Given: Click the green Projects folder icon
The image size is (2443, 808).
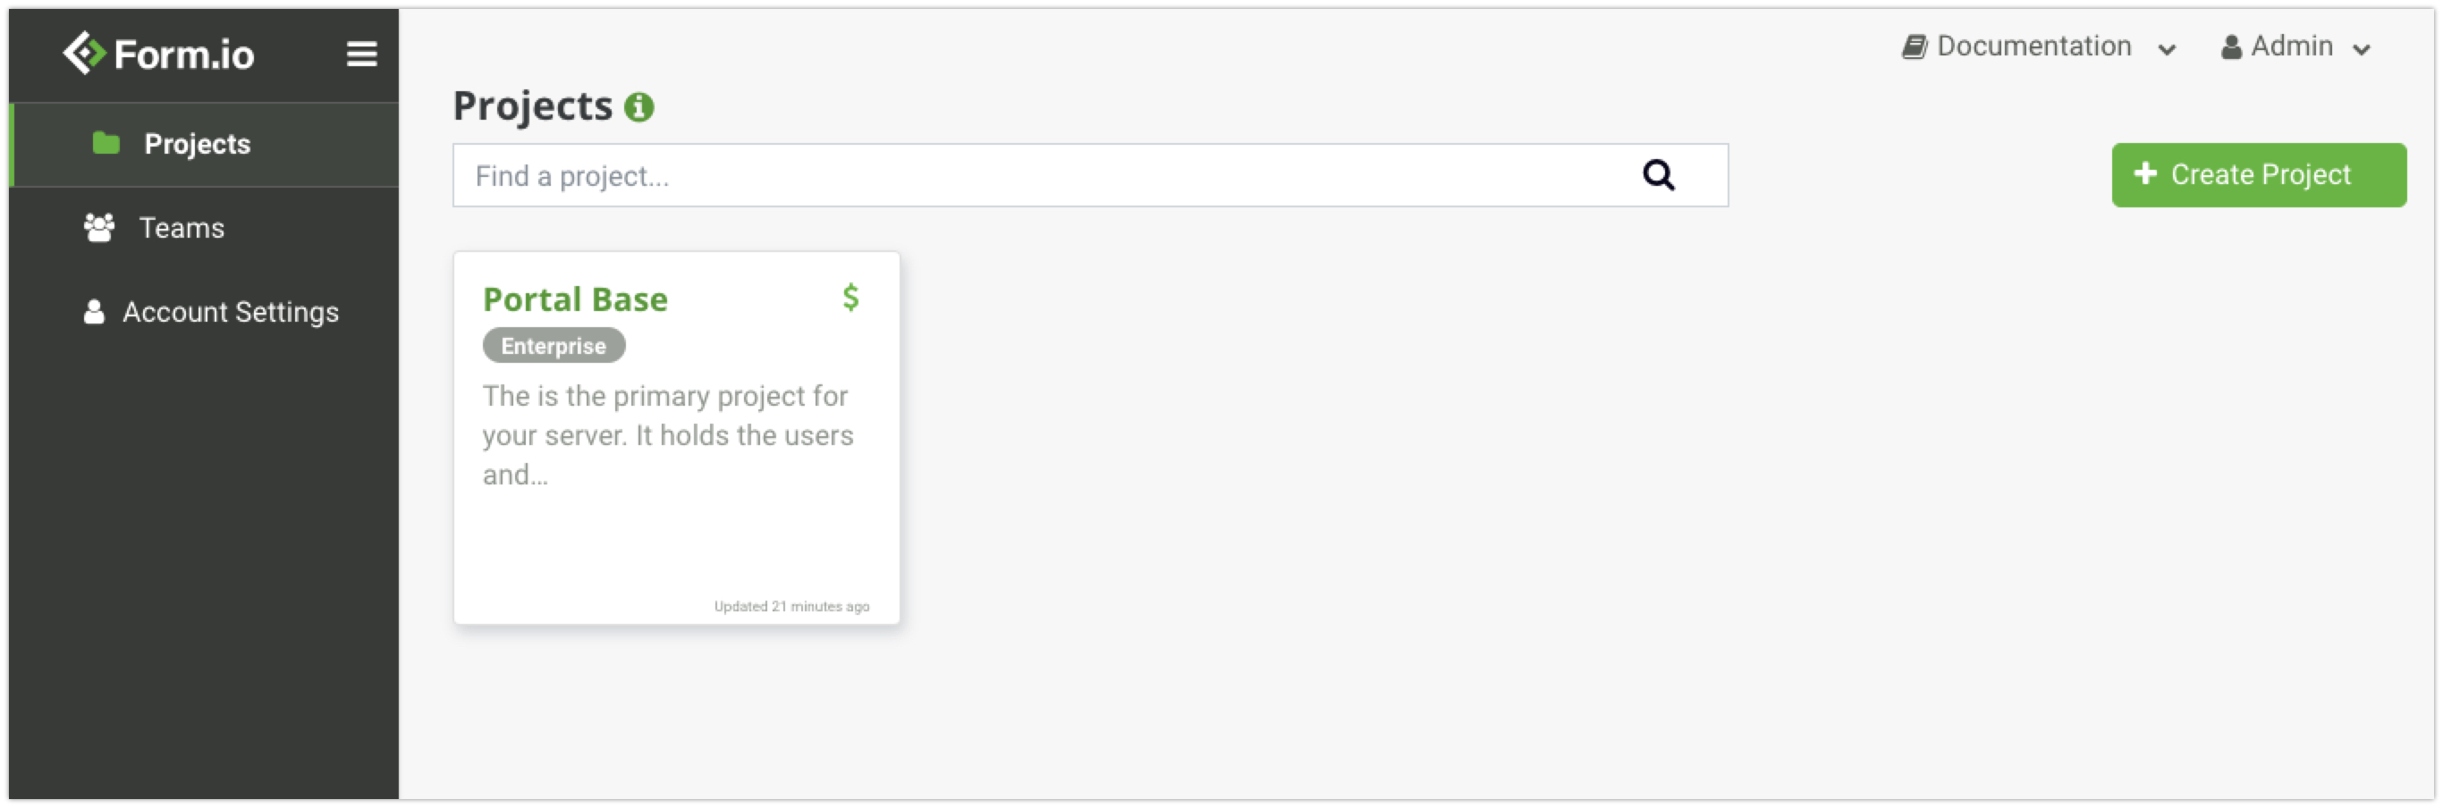Looking at the screenshot, I should (x=106, y=143).
